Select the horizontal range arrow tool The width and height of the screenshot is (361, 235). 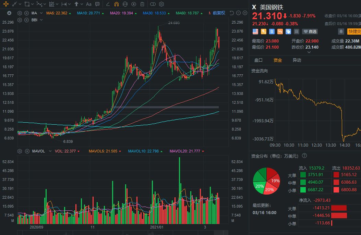(x=64, y=4)
